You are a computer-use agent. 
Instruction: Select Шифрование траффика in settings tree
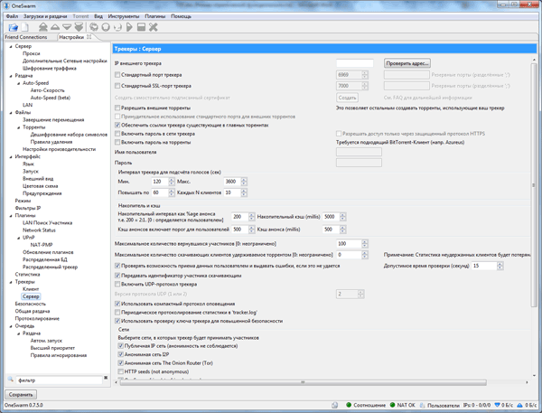coord(50,69)
